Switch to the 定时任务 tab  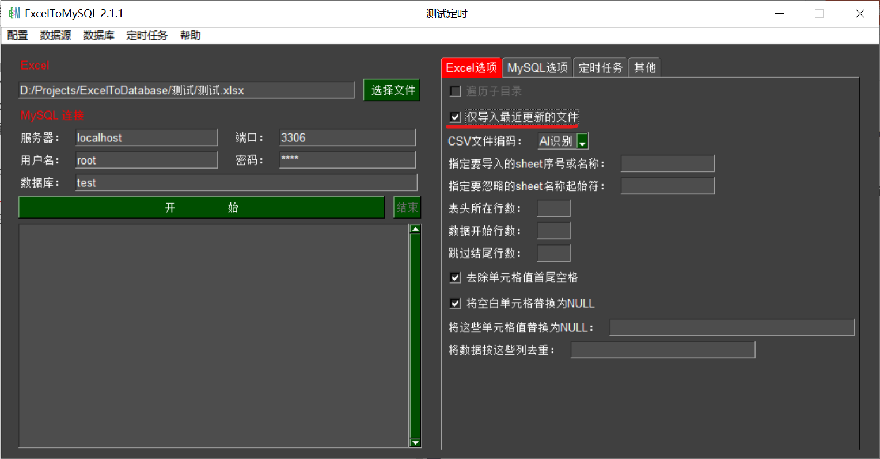pyautogui.click(x=601, y=68)
